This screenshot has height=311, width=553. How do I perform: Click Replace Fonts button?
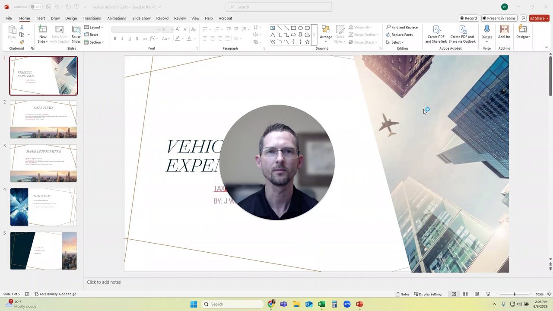pos(399,35)
